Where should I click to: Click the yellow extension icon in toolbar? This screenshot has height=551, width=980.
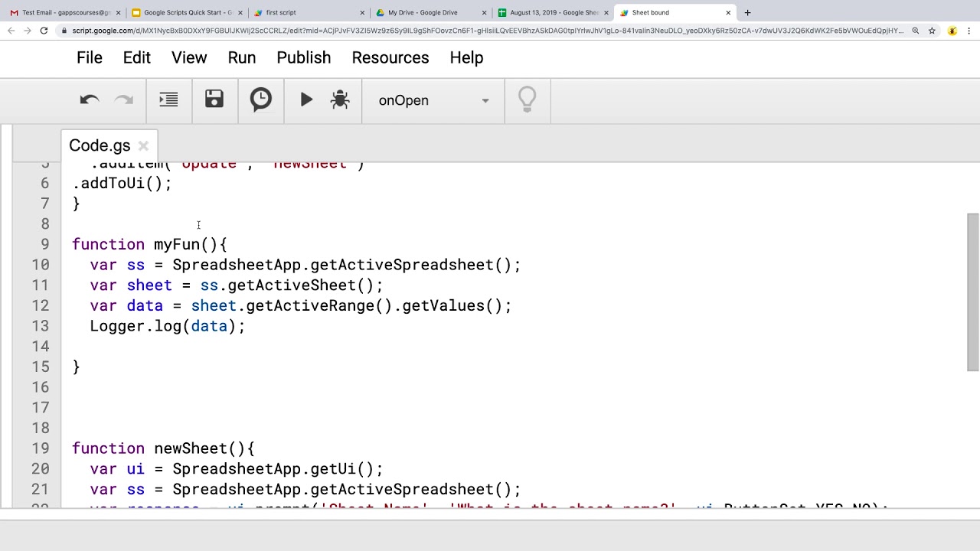952,31
